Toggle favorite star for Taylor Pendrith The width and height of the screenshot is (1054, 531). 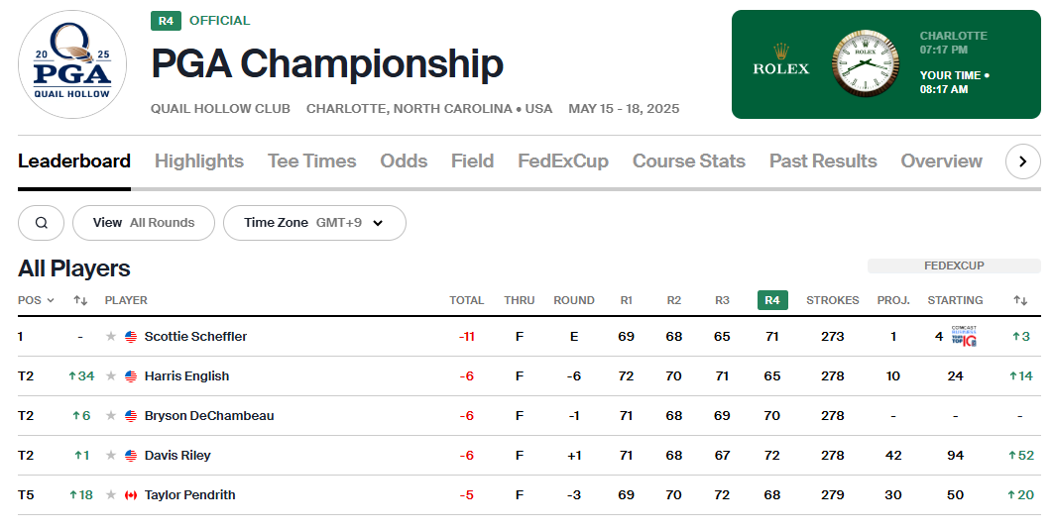(111, 494)
